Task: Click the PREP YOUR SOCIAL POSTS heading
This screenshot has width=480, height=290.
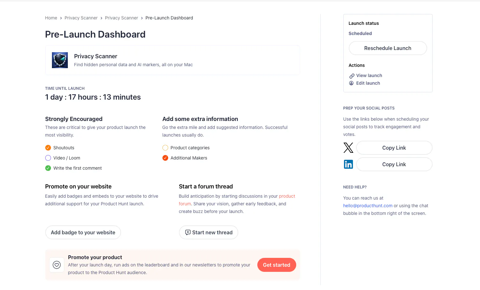Action: coord(369,108)
